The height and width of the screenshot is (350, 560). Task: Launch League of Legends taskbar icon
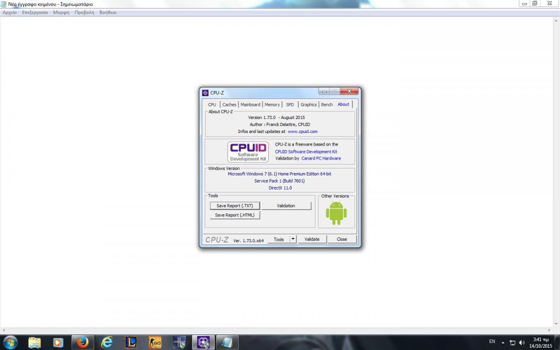[x=131, y=343]
